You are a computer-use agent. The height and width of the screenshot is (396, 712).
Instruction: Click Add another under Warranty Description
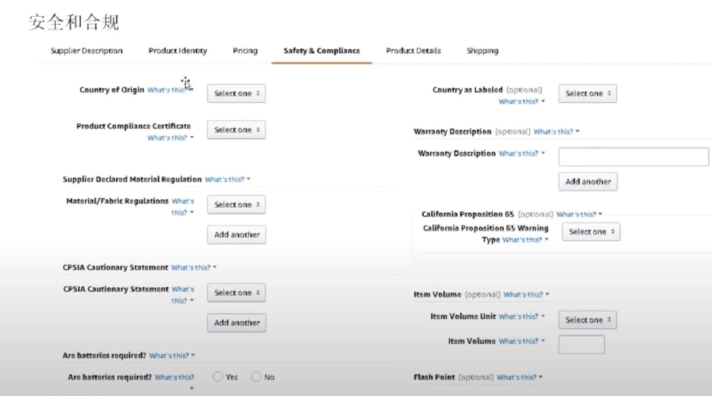coord(588,182)
